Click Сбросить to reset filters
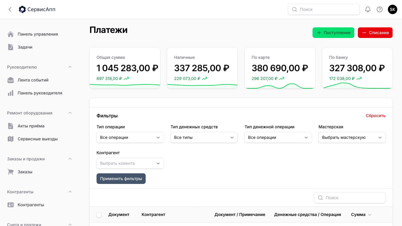The height and width of the screenshot is (226, 402). click(375, 116)
